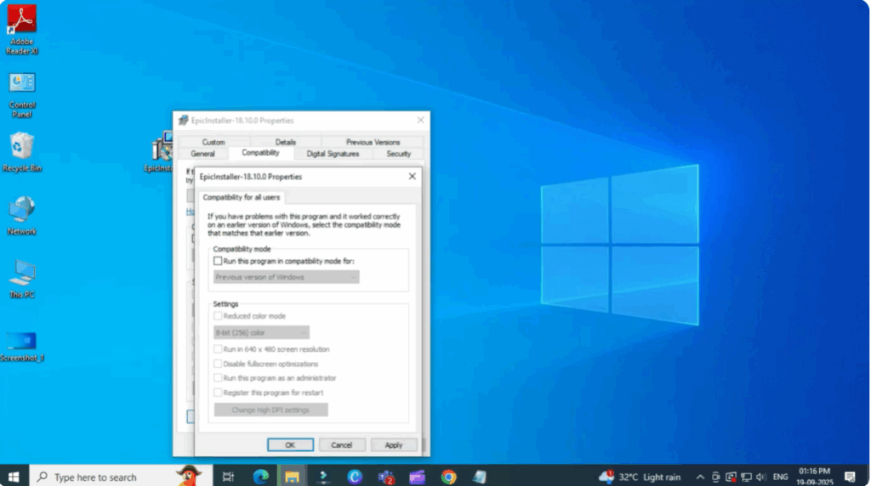Open the Previous version of Windows dropdown
Viewport: 871px width, 486px height.
(x=286, y=277)
